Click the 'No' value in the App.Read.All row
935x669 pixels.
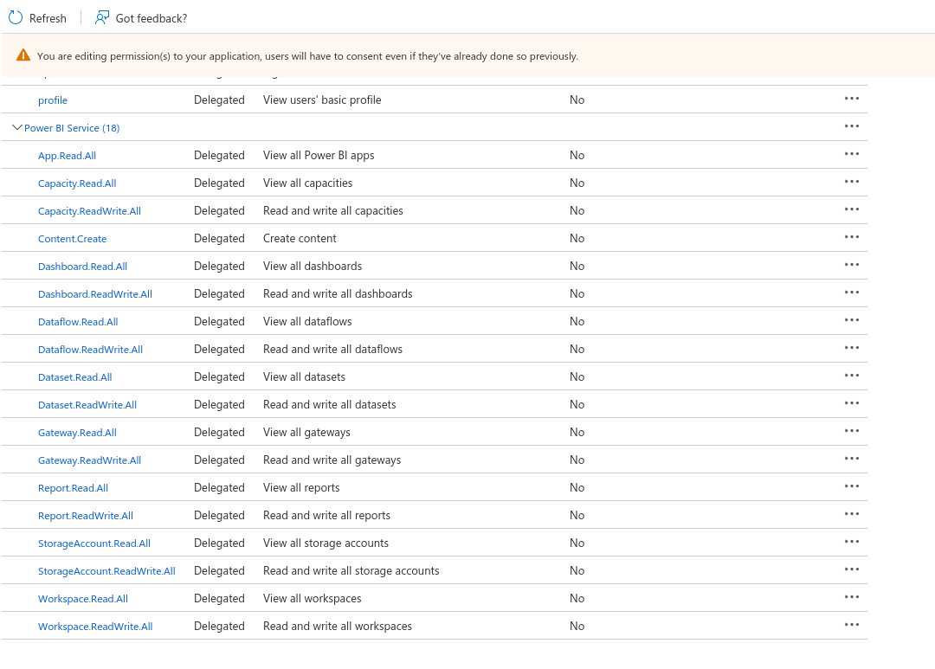coord(577,156)
